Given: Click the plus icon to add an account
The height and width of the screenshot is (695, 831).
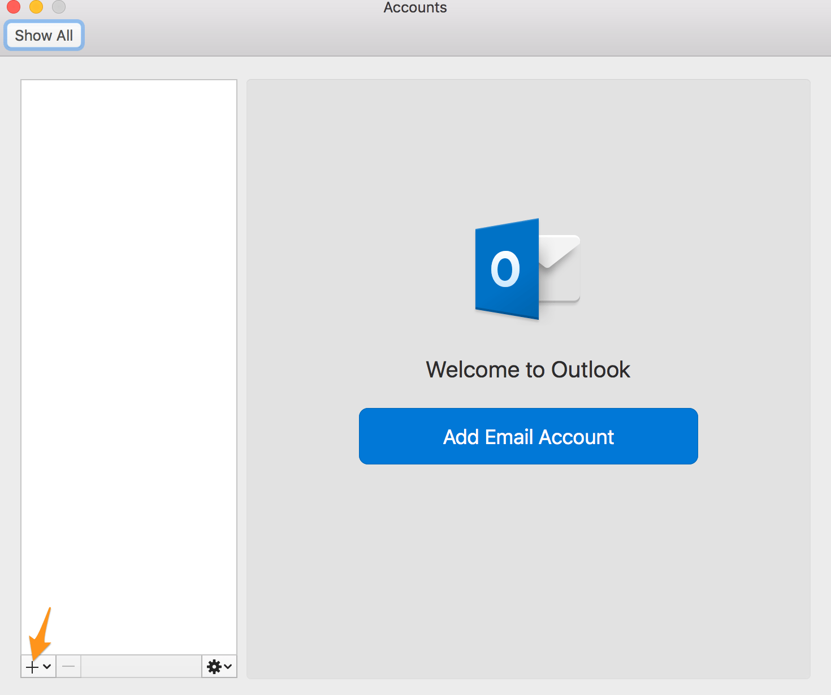Looking at the screenshot, I should pyautogui.click(x=32, y=667).
